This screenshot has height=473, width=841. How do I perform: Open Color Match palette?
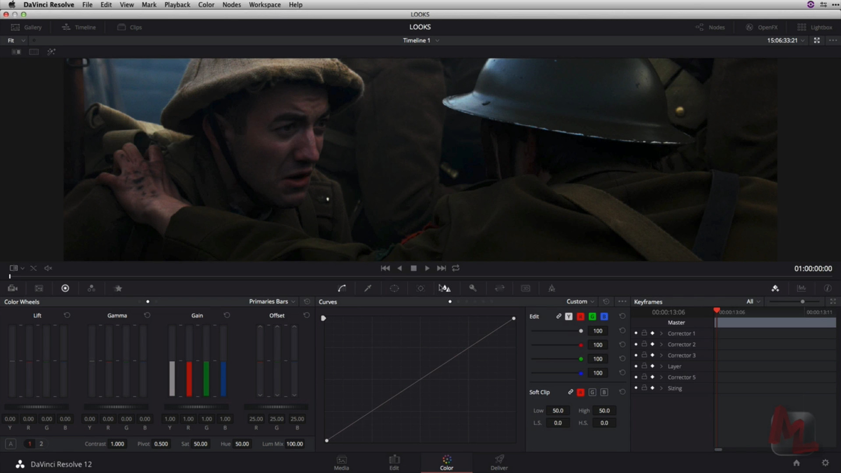pyautogui.click(x=39, y=288)
